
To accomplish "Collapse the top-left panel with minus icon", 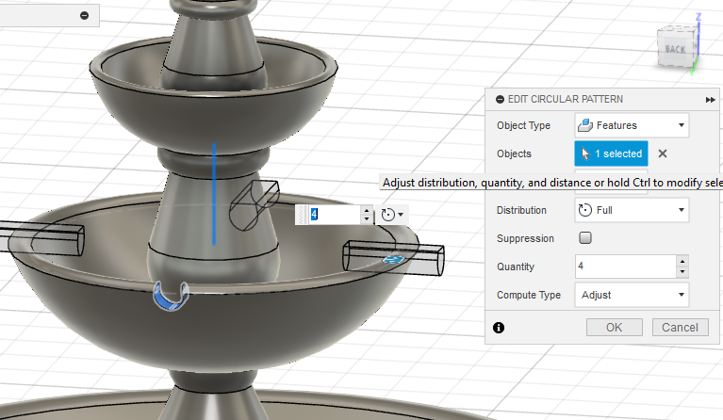I will [84, 16].
